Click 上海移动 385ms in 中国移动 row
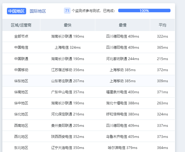The image size is (185, 152). click(x=123, y=70)
